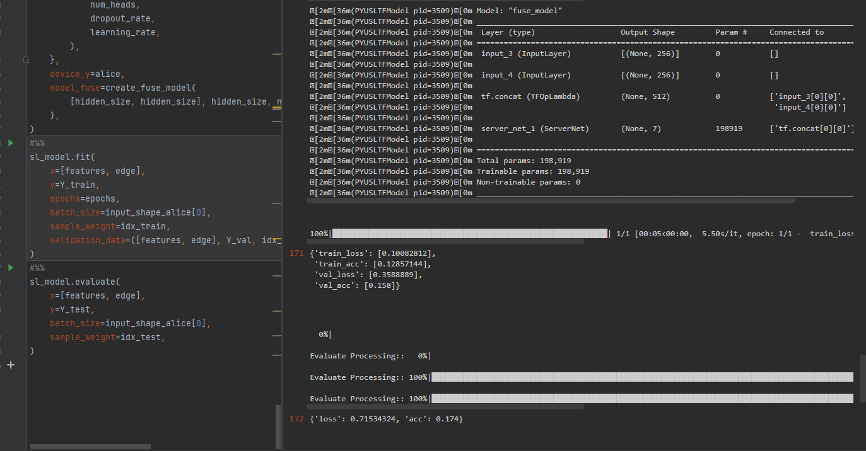Click 'Connected to' column header

pyautogui.click(x=797, y=32)
